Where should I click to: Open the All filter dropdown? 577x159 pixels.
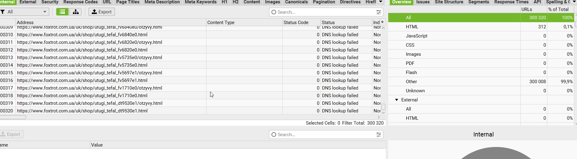[25, 12]
